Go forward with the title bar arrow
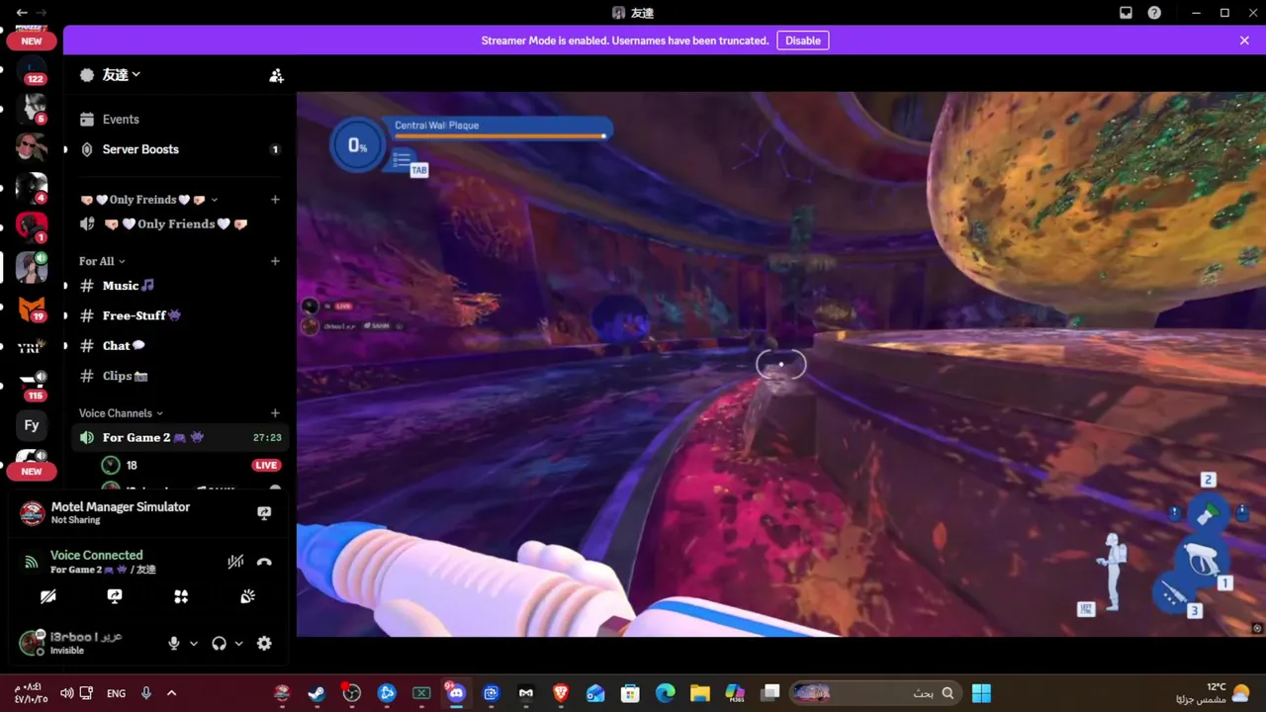The image size is (1266, 712). (x=42, y=13)
